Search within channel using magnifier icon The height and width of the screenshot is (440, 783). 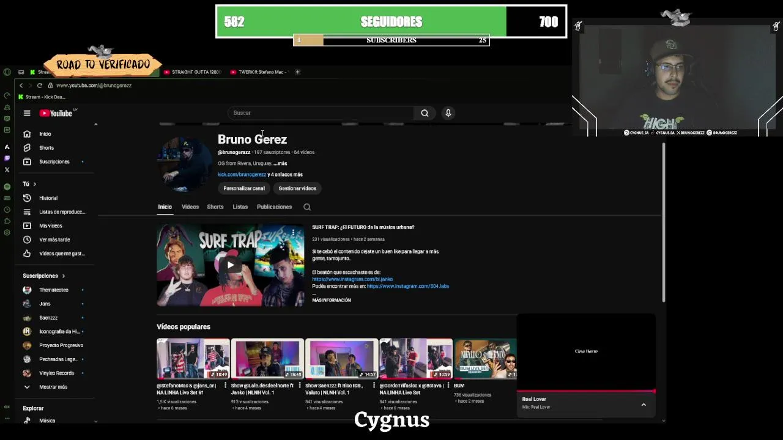[x=307, y=207]
